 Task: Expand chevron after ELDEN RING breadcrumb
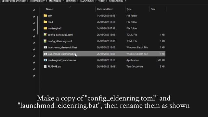click(x=96, y=1)
